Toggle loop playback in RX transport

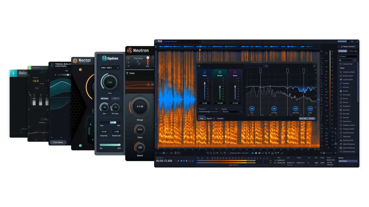[190, 161]
